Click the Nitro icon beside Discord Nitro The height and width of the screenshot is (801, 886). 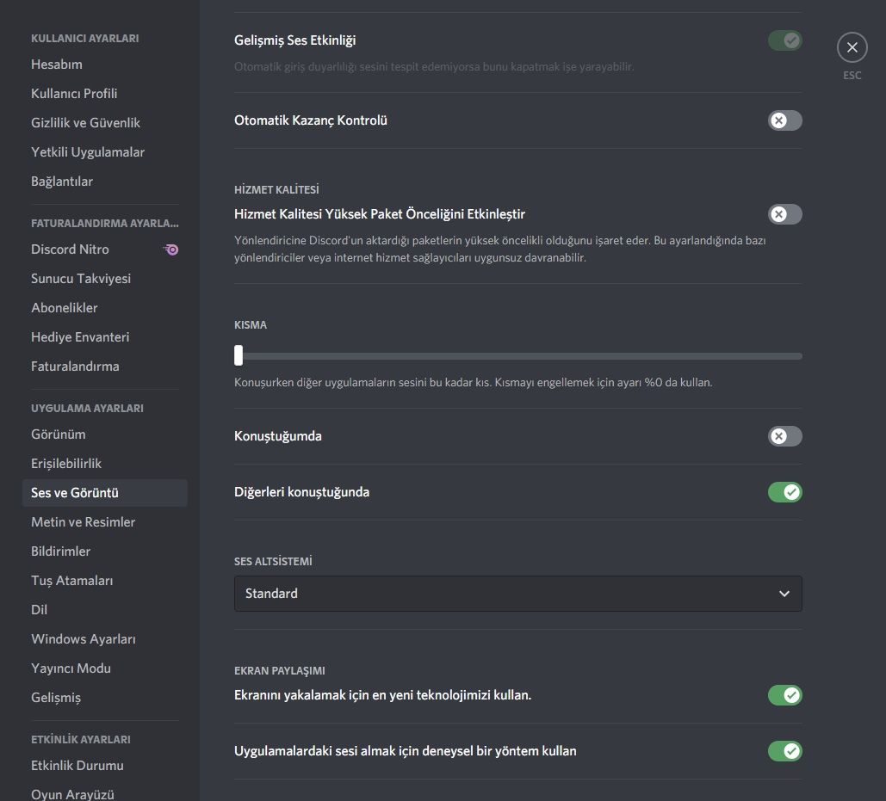tap(171, 250)
